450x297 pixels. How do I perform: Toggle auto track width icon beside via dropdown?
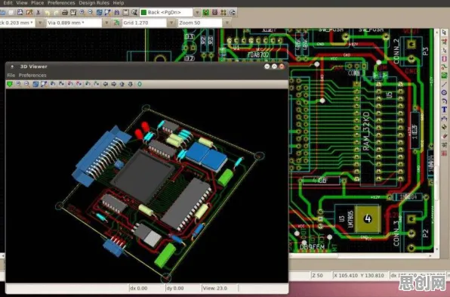[116, 23]
